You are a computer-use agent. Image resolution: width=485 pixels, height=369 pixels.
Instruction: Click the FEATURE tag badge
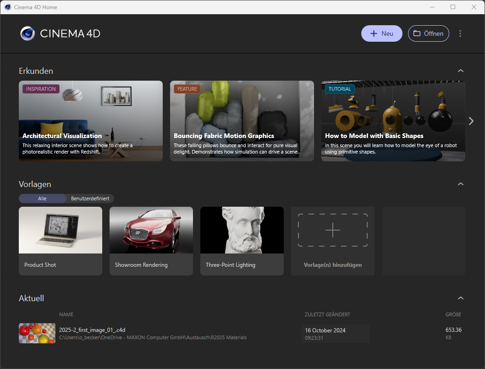(x=187, y=89)
